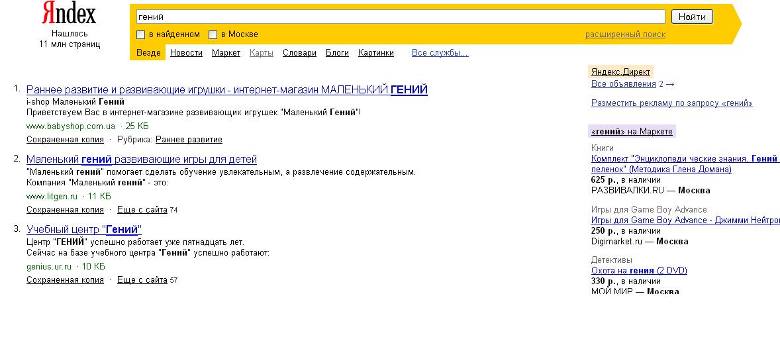Click the 'i-shop Маленький Гений' snippet text

(75, 102)
